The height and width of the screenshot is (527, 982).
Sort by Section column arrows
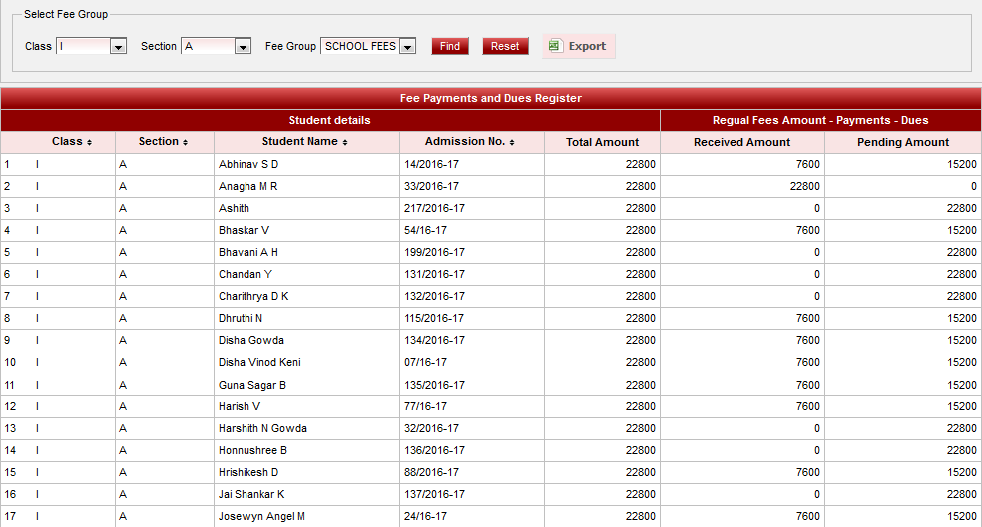pos(185,142)
